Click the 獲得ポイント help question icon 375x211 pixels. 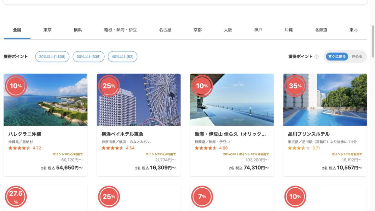point(317,57)
